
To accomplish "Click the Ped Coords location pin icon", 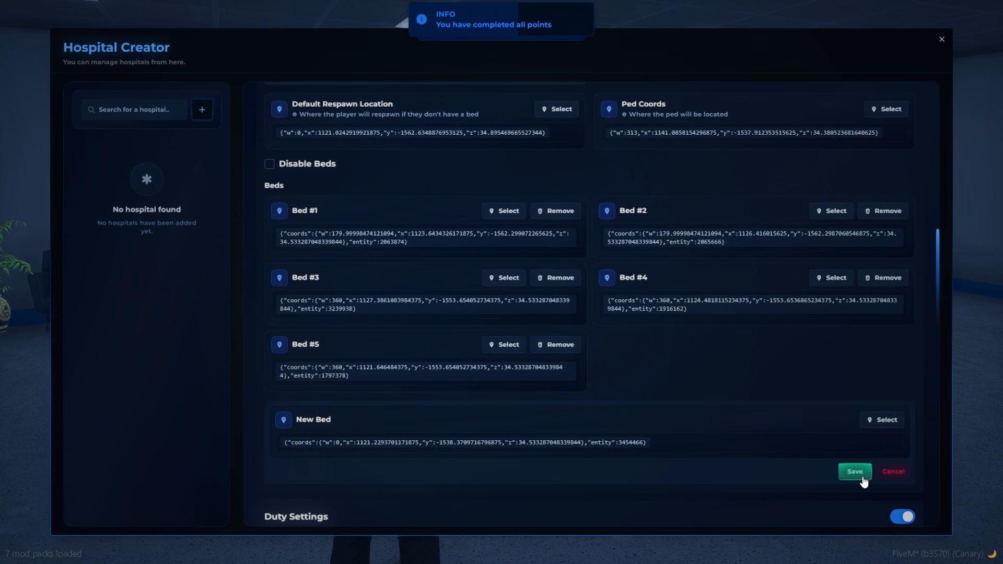I will pos(609,109).
